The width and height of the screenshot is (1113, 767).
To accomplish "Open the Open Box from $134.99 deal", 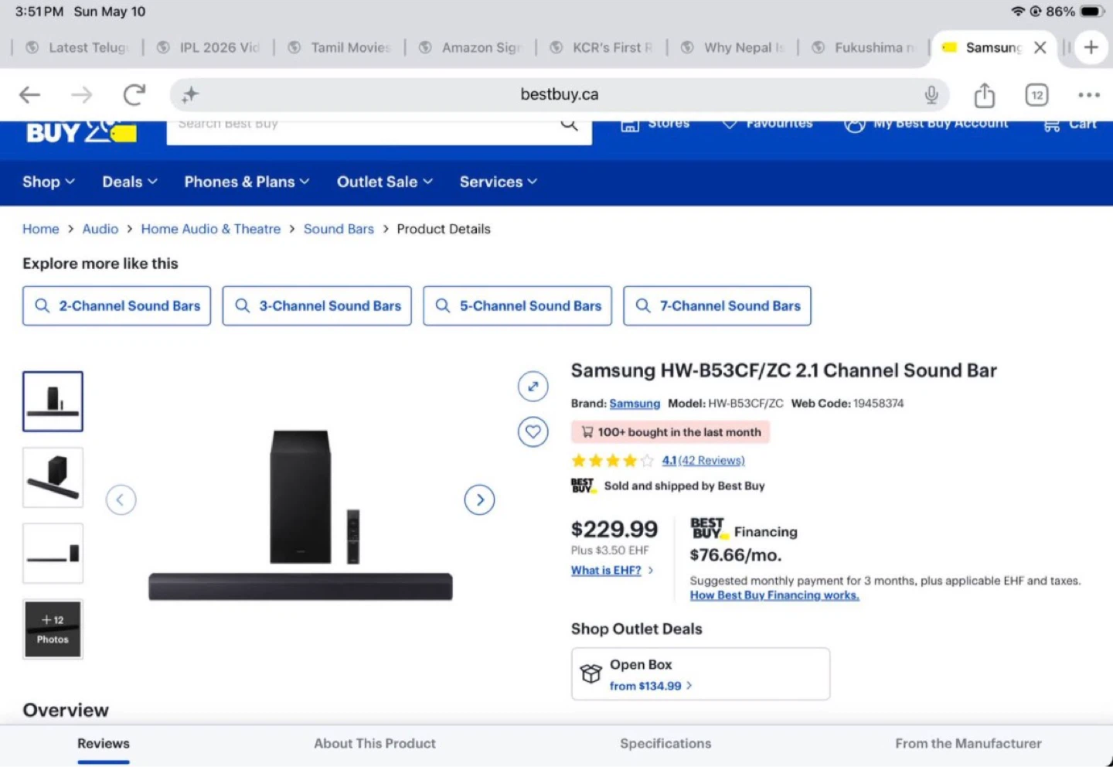I will tap(700, 674).
